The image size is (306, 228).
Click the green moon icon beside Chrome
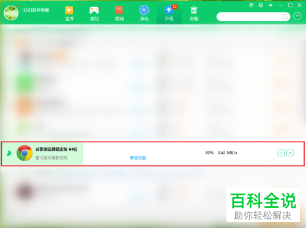point(9,153)
